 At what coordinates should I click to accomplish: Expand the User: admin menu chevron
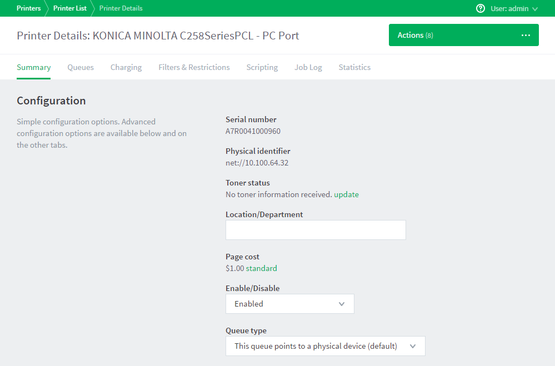point(535,9)
